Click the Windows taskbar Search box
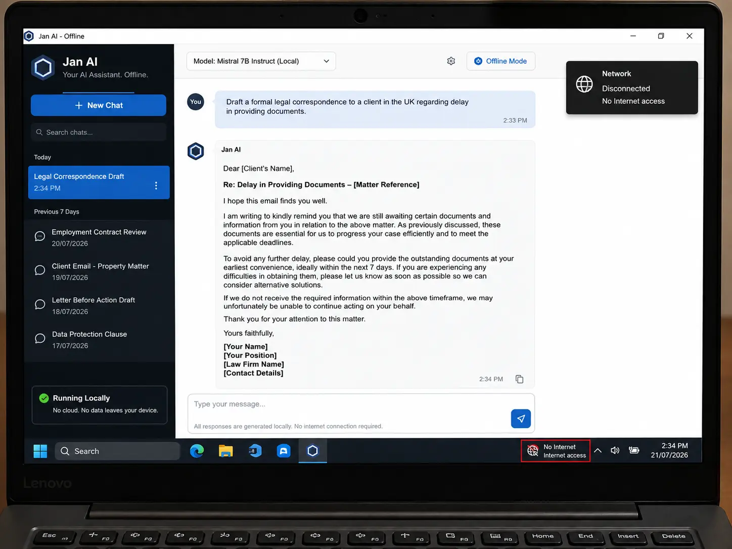Viewport: 732px width, 549px height. coord(117,451)
